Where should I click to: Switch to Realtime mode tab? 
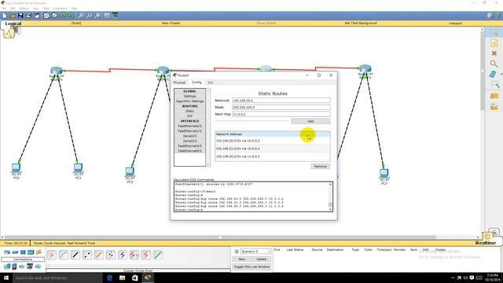(486, 243)
